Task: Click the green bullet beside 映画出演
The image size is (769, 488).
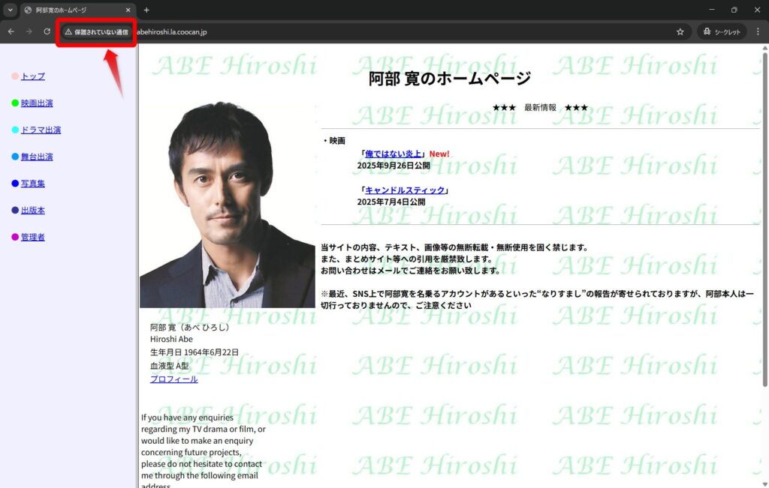Action: (x=15, y=103)
